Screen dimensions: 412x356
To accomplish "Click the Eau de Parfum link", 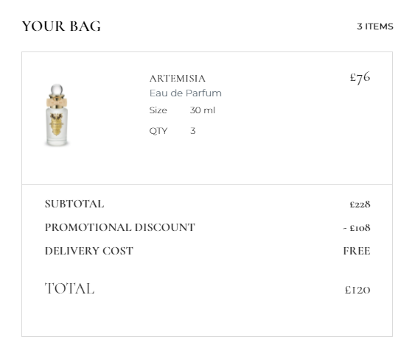I will 186,93.
